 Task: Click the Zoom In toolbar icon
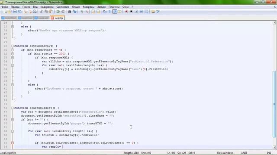pos(82,12)
